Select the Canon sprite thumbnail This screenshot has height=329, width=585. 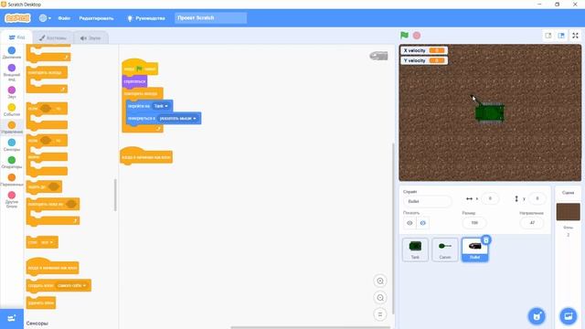(x=445, y=249)
